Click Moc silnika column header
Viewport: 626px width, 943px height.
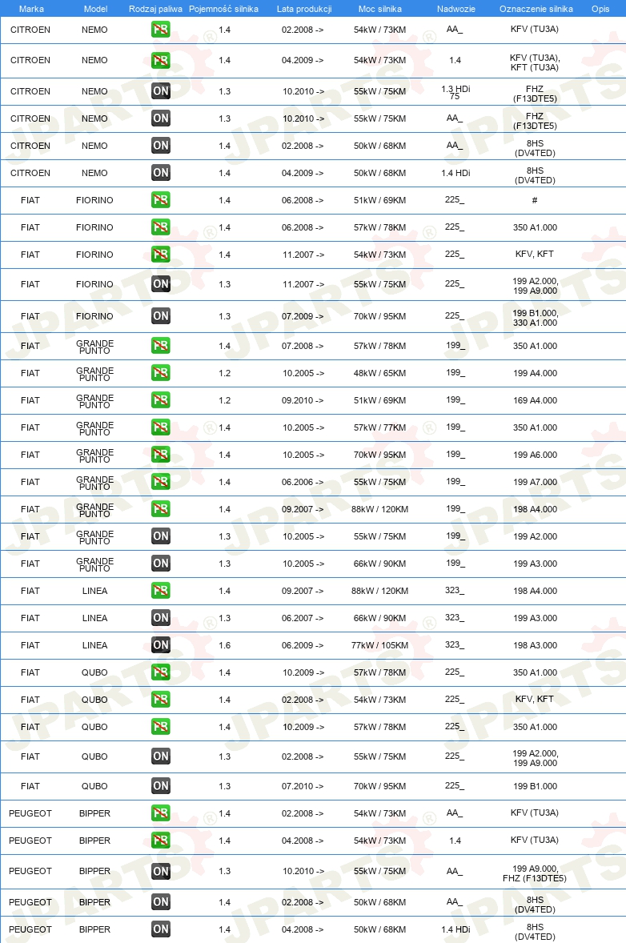click(380, 9)
